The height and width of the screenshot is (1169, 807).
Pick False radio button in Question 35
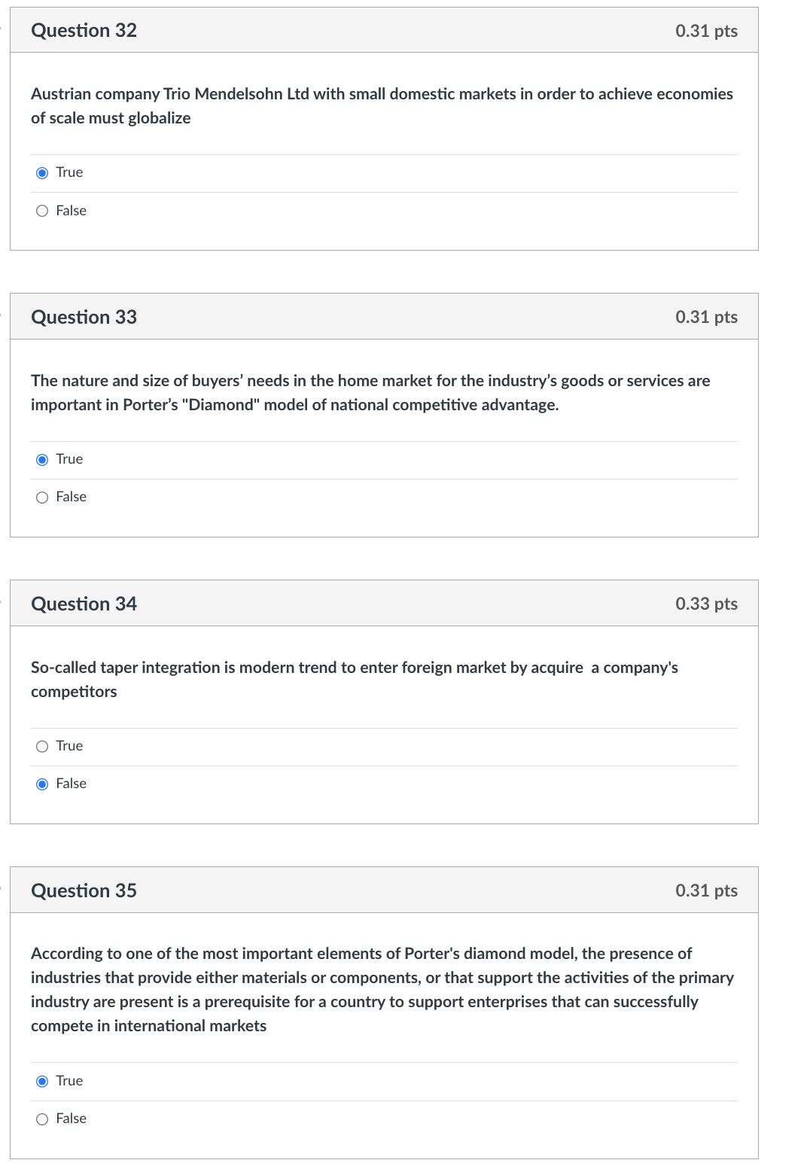[x=42, y=1119]
